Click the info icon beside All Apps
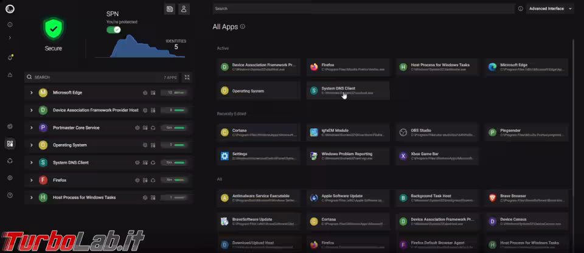This screenshot has width=584, height=253. pyautogui.click(x=243, y=27)
